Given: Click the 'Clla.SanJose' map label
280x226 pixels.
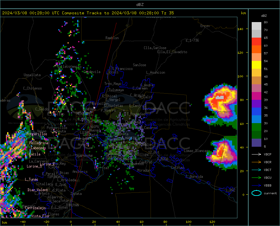Looking at the screenshot, I should [155, 48].
